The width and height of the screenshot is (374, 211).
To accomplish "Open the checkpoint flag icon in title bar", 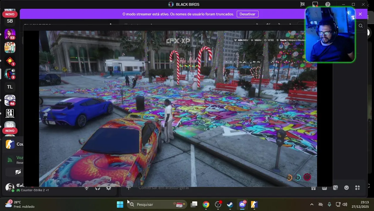I will 302,4.
